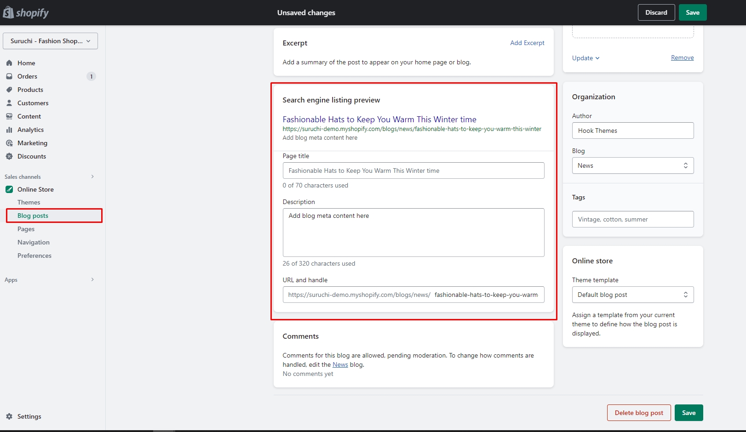746x432 pixels.
Task: Click the Discounts badge icon
Action: click(x=9, y=156)
